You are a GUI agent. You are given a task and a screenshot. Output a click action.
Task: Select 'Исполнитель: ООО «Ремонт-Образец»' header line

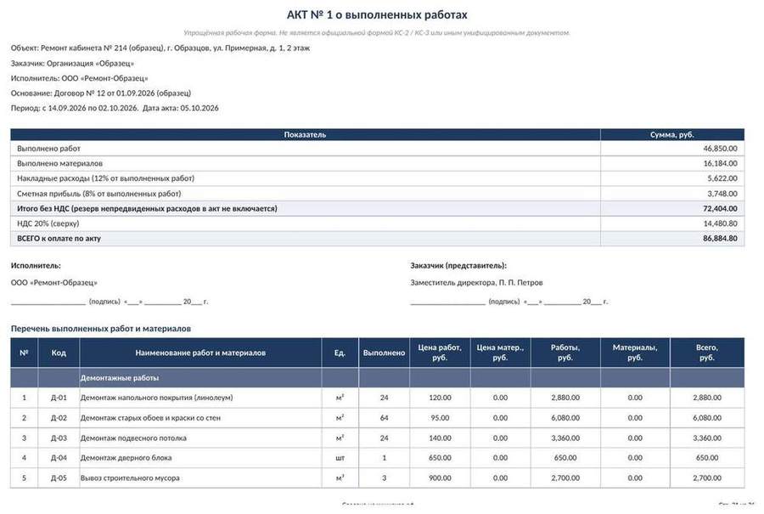pos(80,78)
